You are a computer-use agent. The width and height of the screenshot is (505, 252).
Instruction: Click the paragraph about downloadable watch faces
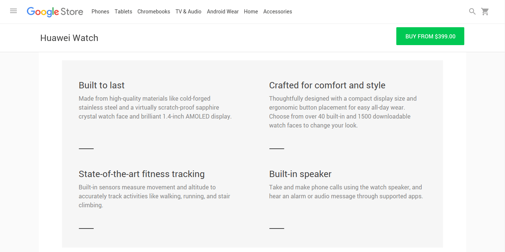pos(343,112)
